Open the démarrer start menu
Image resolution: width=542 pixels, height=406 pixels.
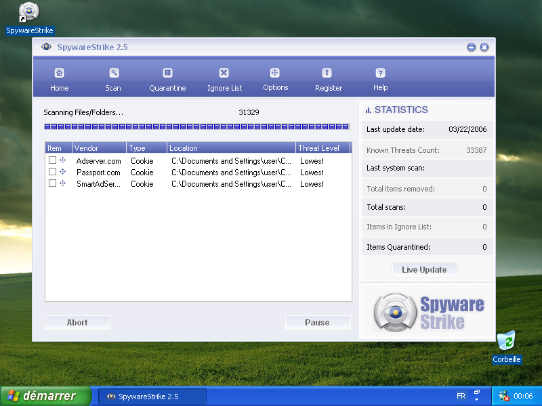pyautogui.click(x=45, y=396)
